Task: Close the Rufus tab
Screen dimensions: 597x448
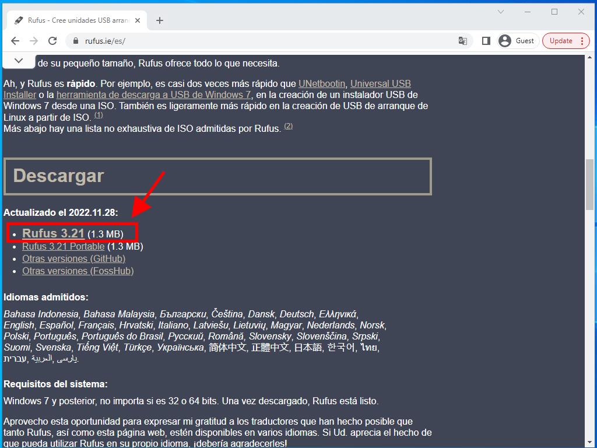Action: [x=138, y=20]
